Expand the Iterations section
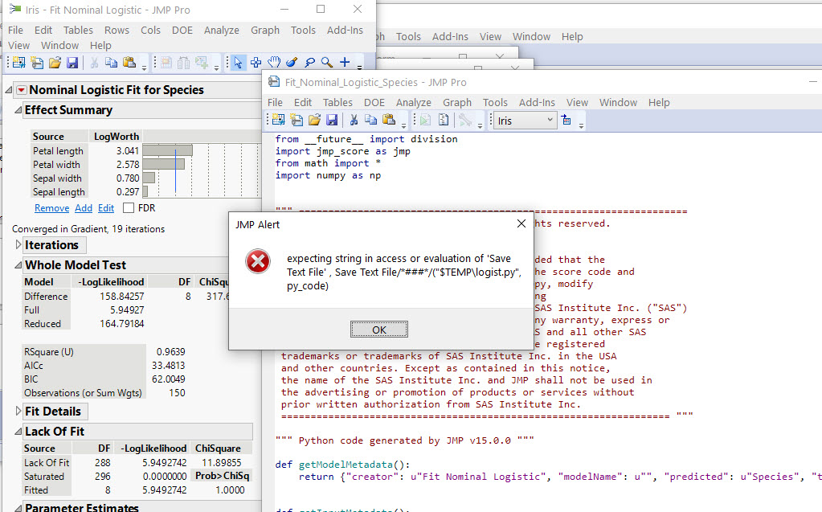Image resolution: width=822 pixels, height=512 pixels. [x=18, y=245]
